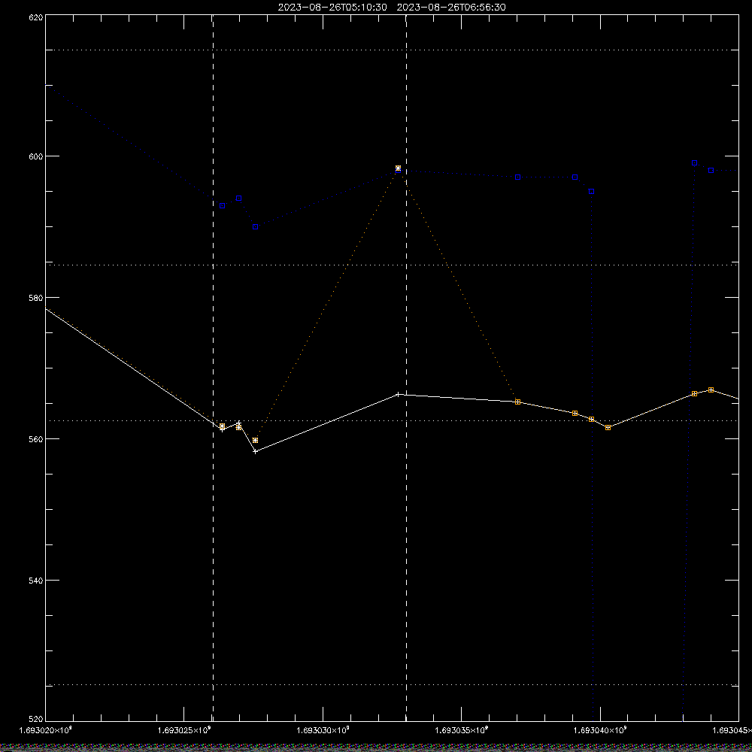The image size is (752, 752).
Task: Click the title timestamp 2023-08-26T05:10:30
Action: point(332,8)
